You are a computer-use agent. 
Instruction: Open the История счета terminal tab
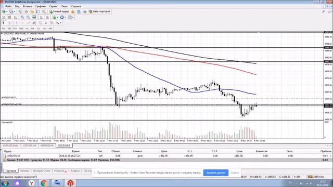coord(42,171)
